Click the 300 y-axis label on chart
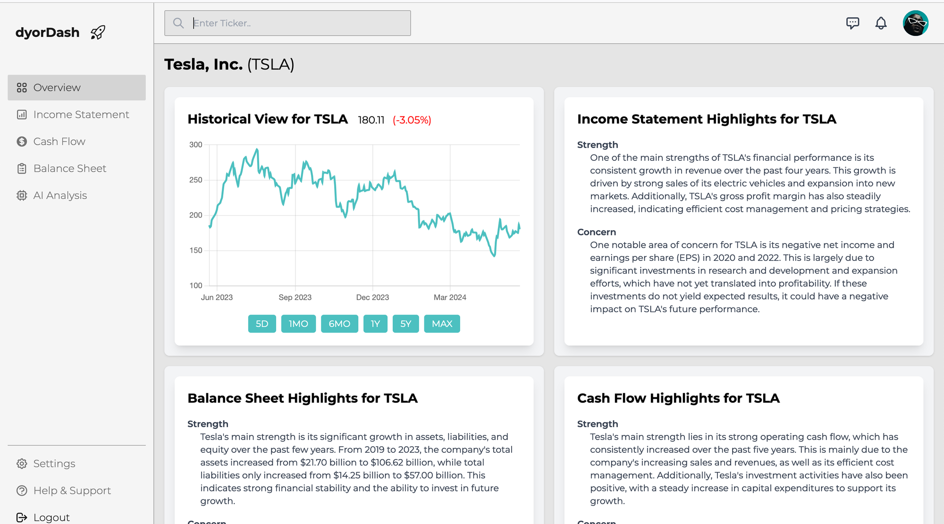This screenshot has width=944, height=524. 196,145
